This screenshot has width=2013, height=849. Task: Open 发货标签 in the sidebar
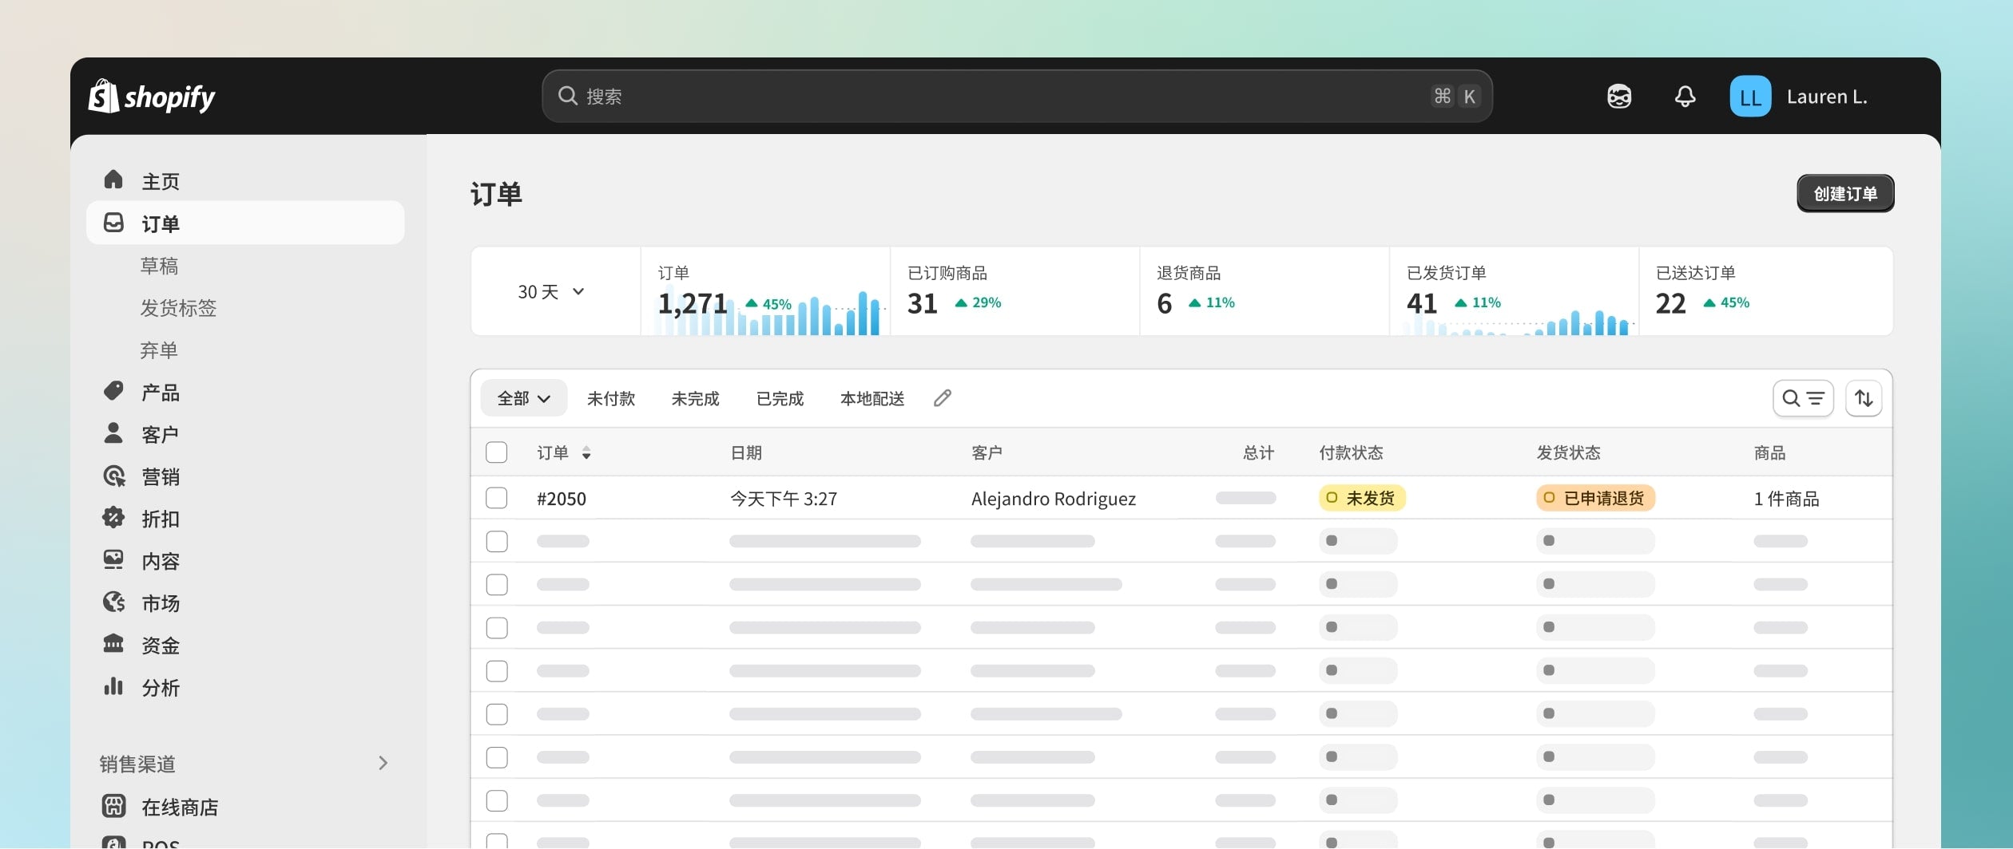pyautogui.click(x=178, y=308)
